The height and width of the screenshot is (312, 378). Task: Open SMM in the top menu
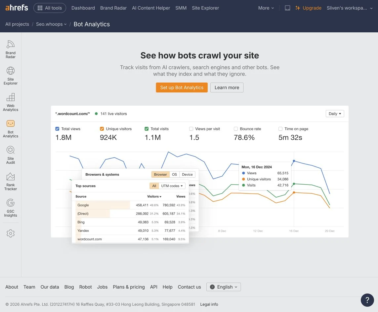click(181, 8)
